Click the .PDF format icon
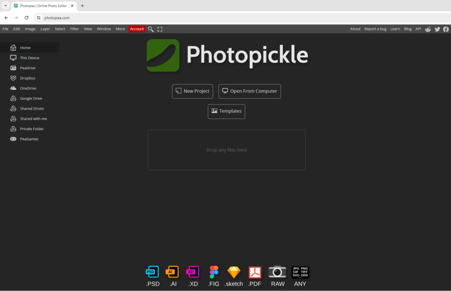The image size is (451, 291). click(x=255, y=272)
